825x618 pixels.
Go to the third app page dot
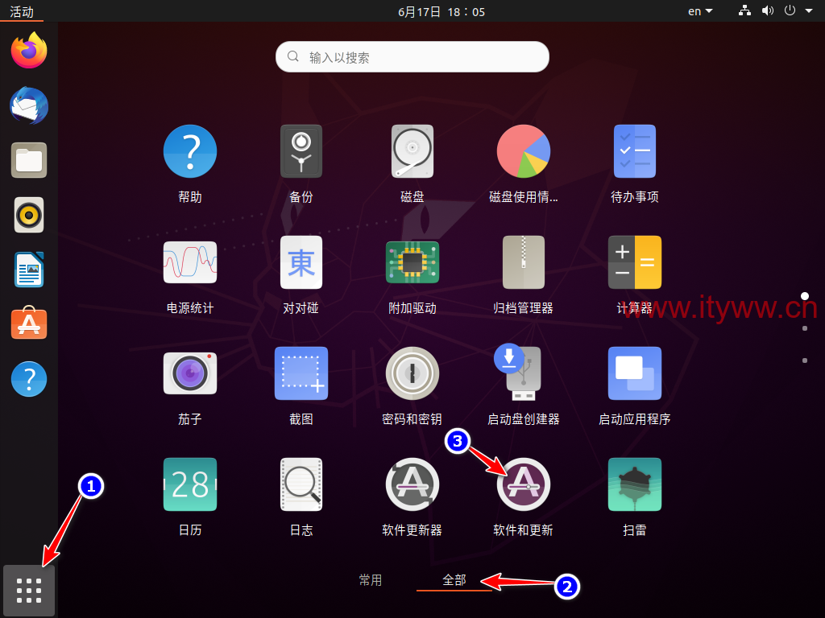tap(805, 360)
